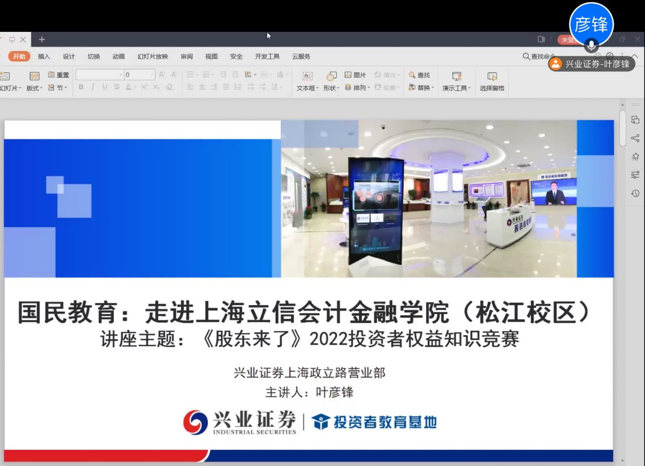Justify the text

coord(226,87)
